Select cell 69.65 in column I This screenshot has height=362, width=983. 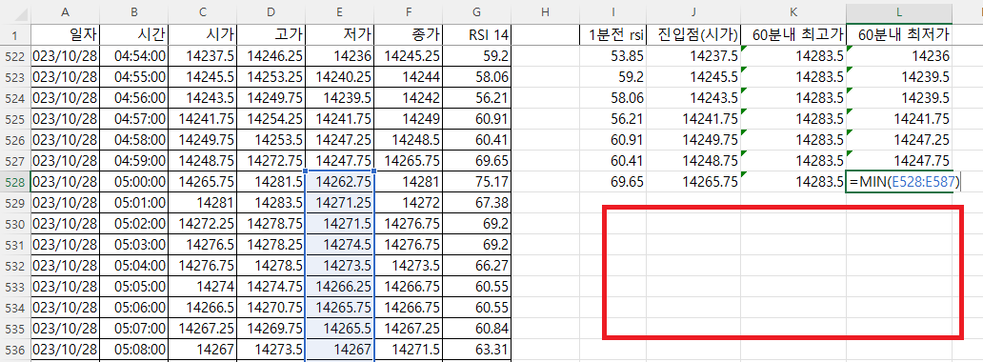pos(612,181)
